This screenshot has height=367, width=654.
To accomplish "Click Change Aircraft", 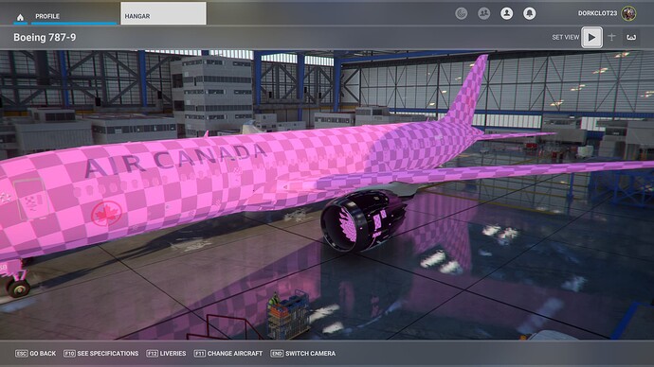I will (x=228, y=353).
